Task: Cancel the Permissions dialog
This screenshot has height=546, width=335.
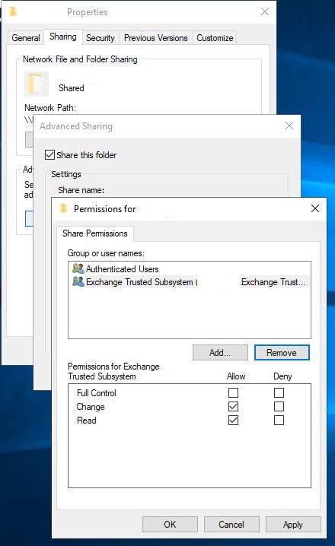Action: tap(231, 525)
